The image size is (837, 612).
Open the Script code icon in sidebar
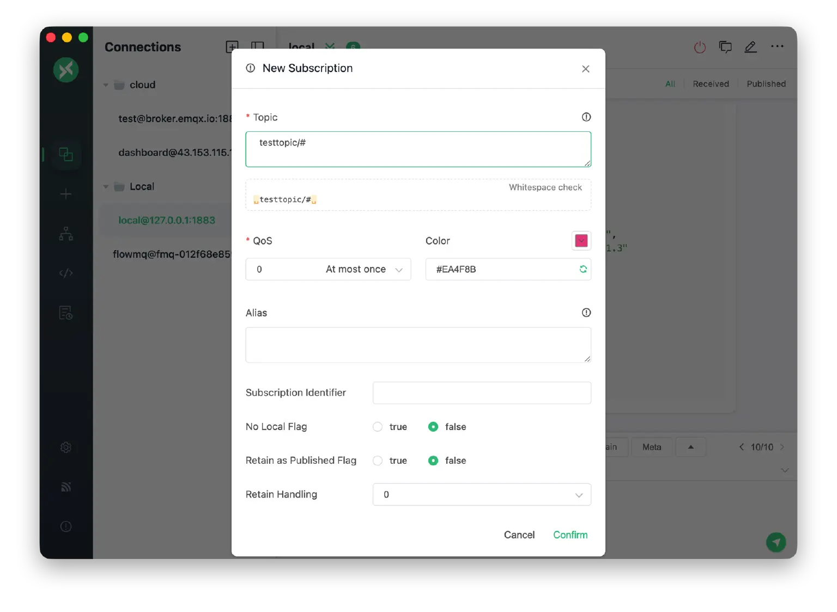66,273
